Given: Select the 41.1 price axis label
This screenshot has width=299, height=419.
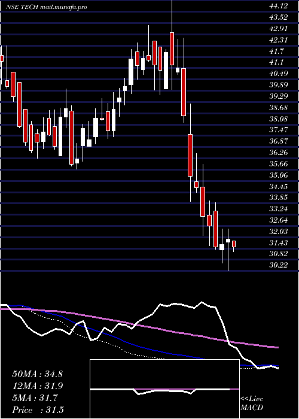Looking at the screenshot, I should [276, 62].
